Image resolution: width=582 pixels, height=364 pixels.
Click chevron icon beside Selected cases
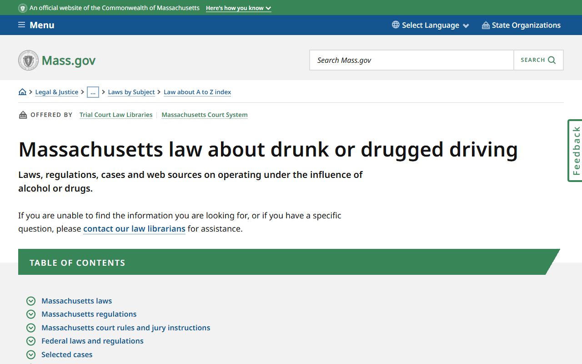(31, 354)
